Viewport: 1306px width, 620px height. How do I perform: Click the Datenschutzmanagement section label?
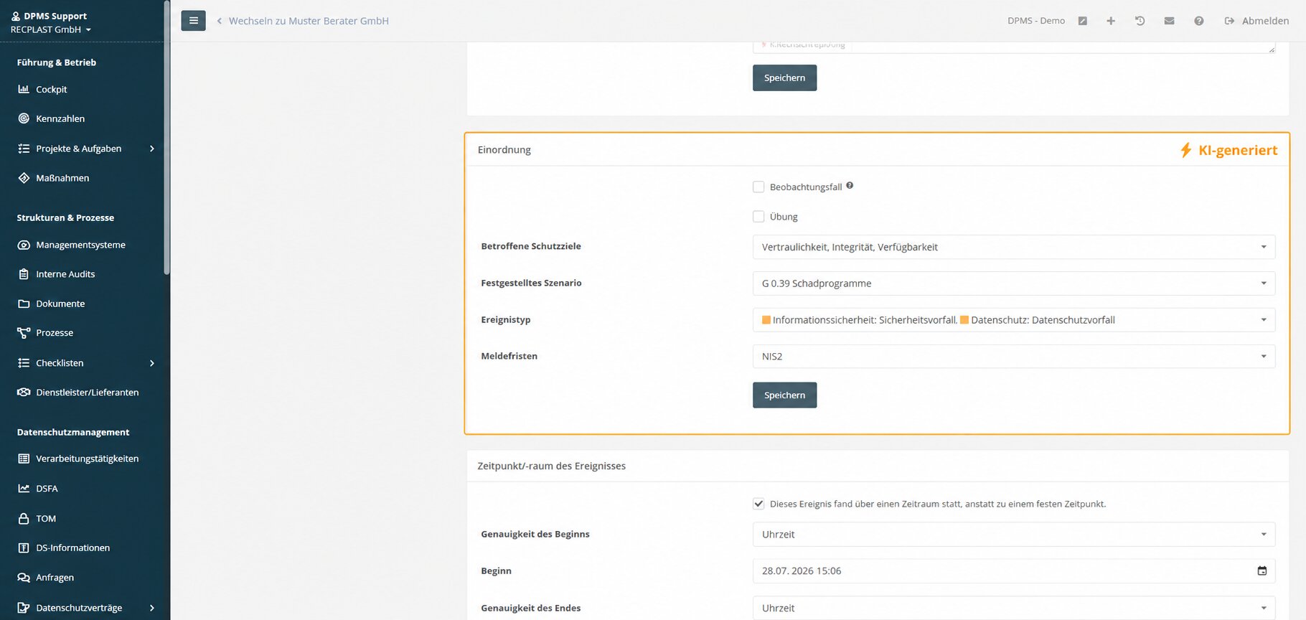coord(73,432)
